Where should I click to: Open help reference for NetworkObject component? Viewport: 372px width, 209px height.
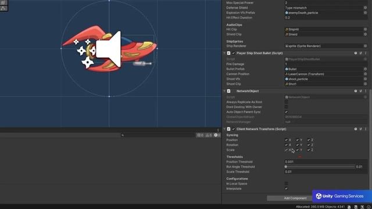[356, 91]
